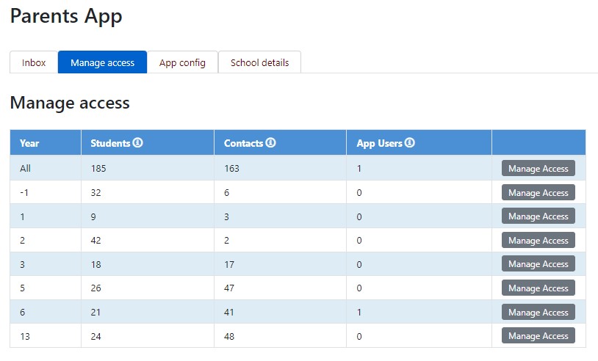Click the students total value 185
598x361 pixels.
click(x=98, y=168)
